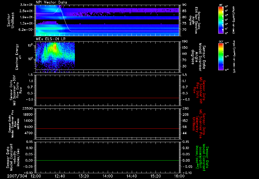259x179 pixels.
Task: Click the "9400" scanner position tick label
Action: (x=28, y=127)
